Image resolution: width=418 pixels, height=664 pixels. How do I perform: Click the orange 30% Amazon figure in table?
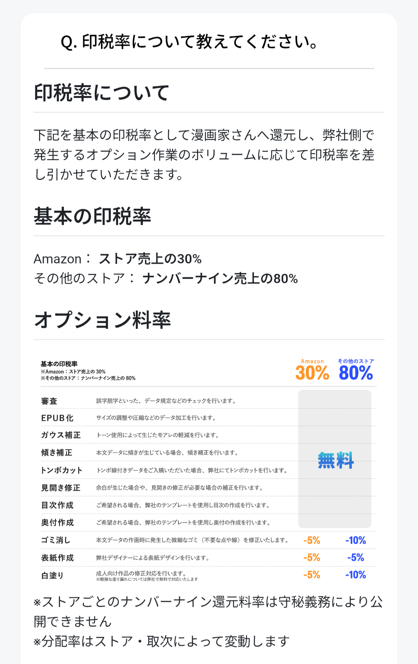(x=312, y=373)
